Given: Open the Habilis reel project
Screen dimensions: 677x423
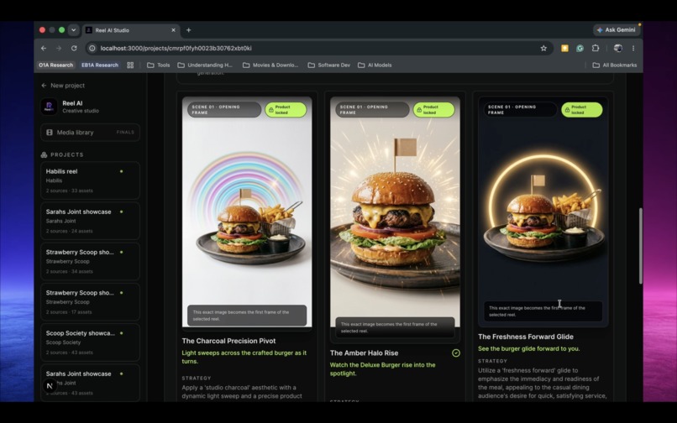Looking at the screenshot, I should pyautogui.click(x=90, y=180).
